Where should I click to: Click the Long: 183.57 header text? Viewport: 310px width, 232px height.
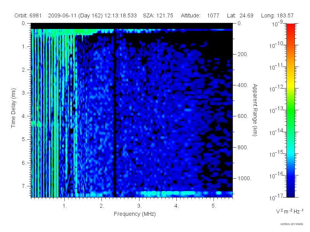click(277, 15)
